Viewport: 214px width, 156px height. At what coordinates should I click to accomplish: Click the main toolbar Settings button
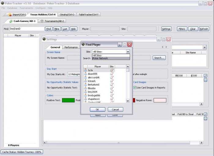166,29
